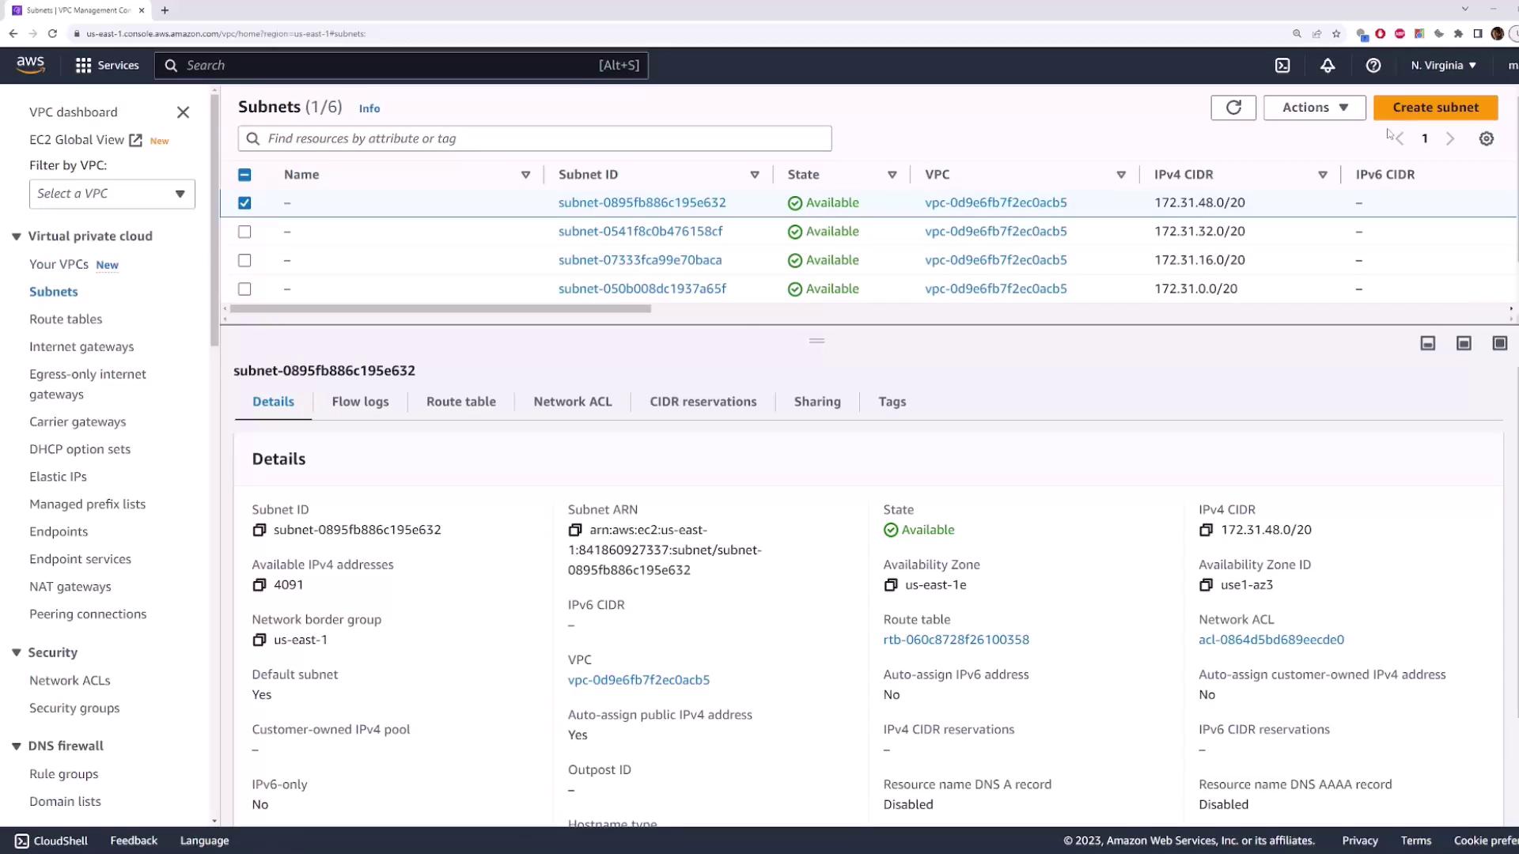Viewport: 1519px width, 854px height.
Task: Open the notifications bell icon
Action: [1328, 66]
